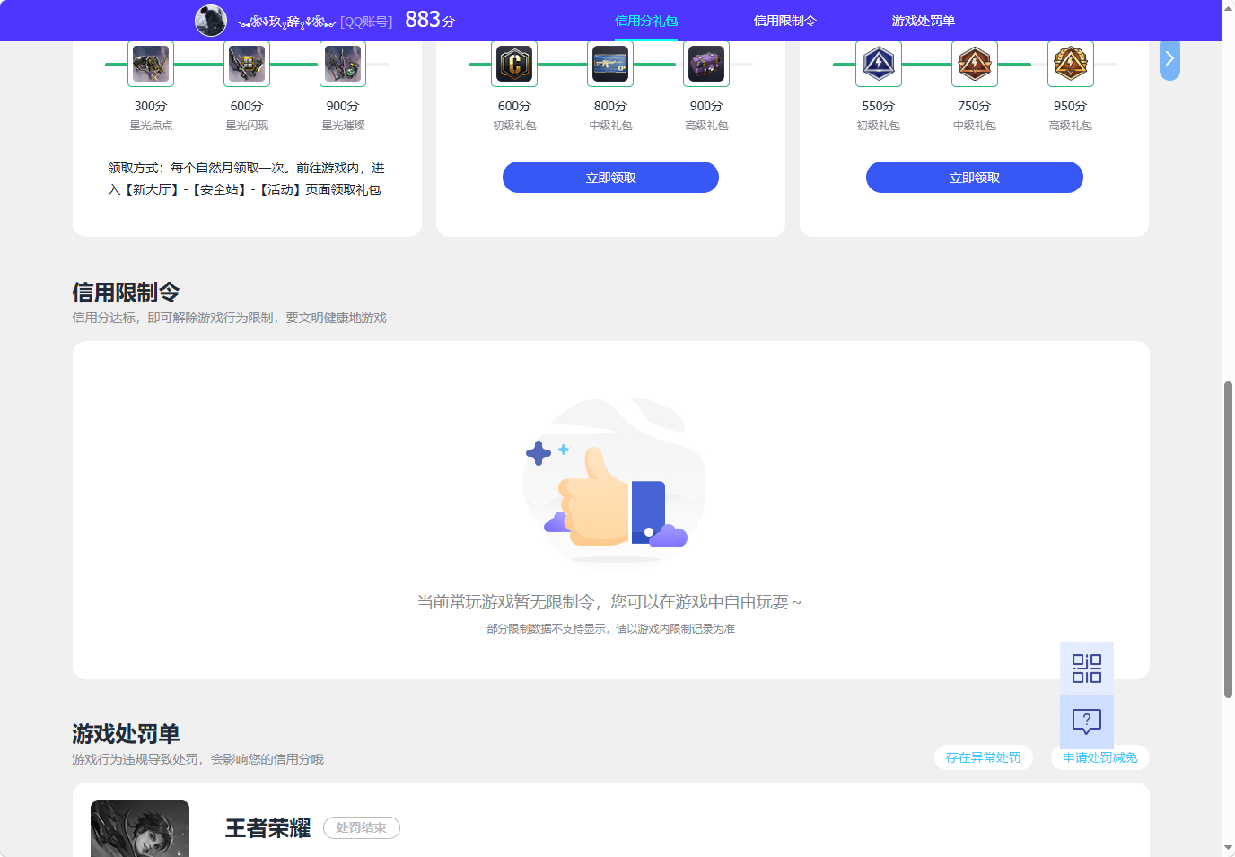Click 立即领取 under the 550分 gift card
The width and height of the screenshot is (1235, 857).
(975, 178)
